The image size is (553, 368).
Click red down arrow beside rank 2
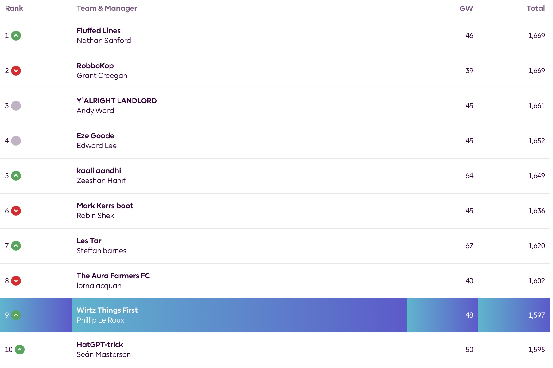point(16,71)
